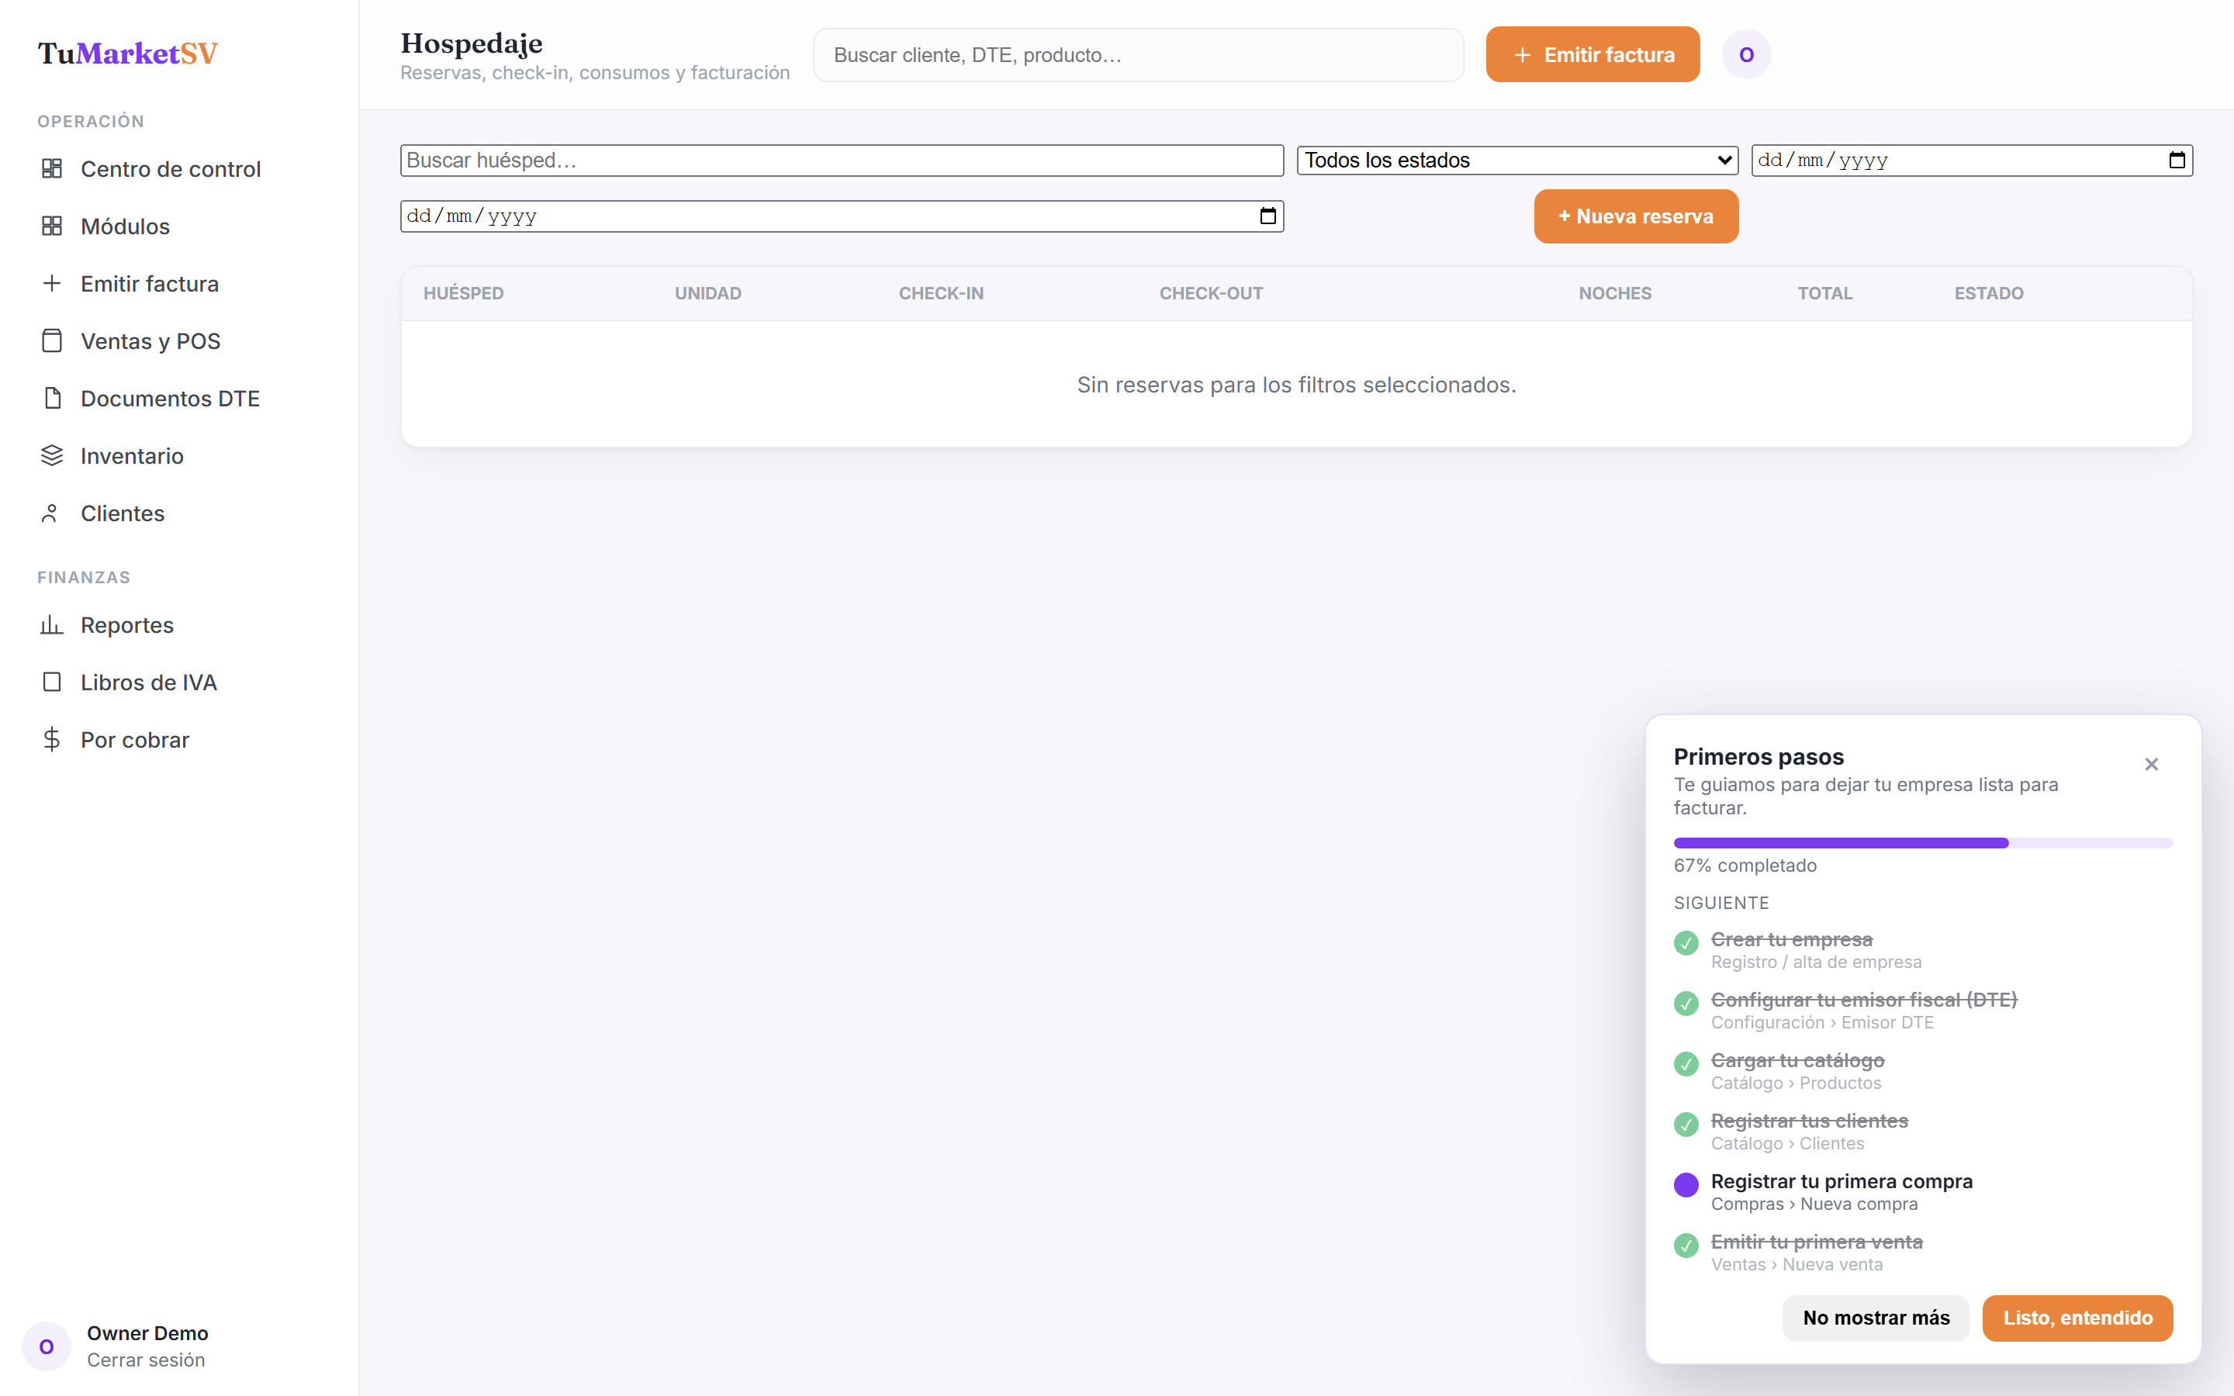2234x1396 pixels.
Task: Click the Inventario layers icon
Action: point(52,455)
